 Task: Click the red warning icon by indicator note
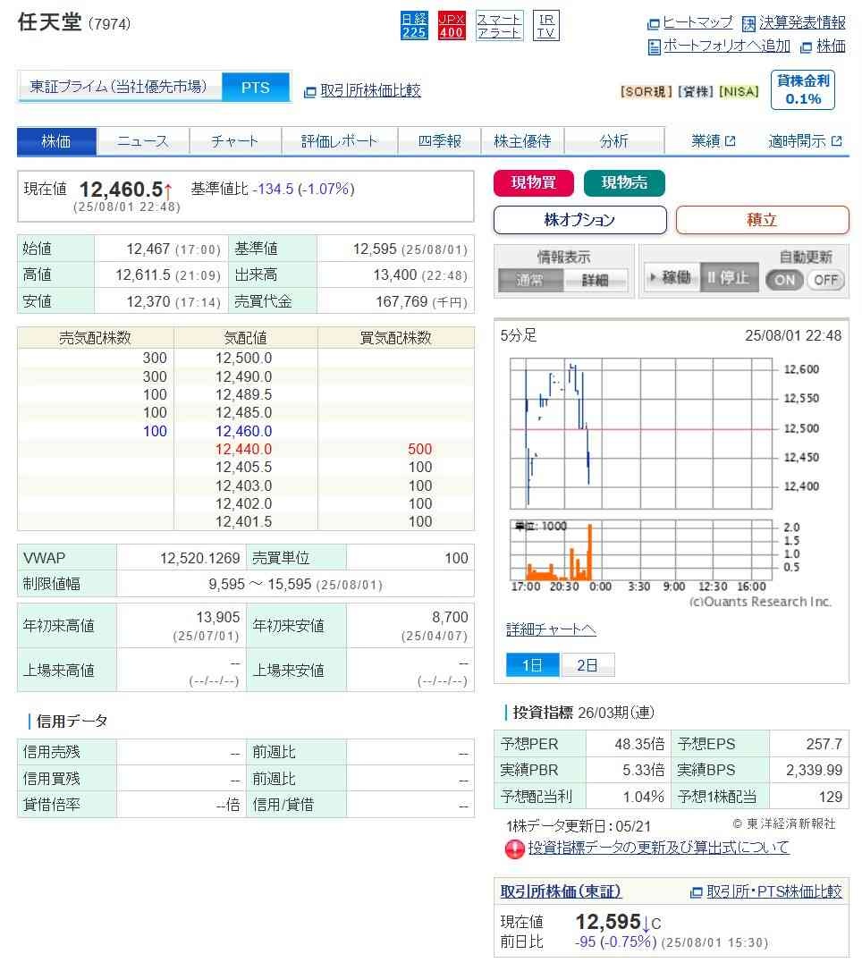point(514,849)
